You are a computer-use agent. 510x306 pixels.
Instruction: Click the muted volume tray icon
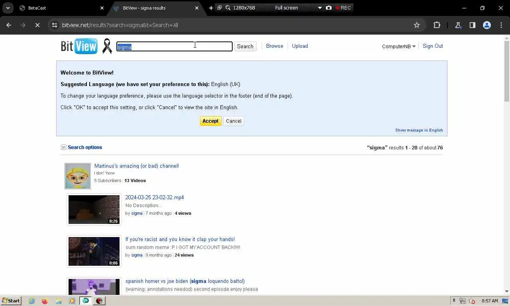[x=472, y=301]
